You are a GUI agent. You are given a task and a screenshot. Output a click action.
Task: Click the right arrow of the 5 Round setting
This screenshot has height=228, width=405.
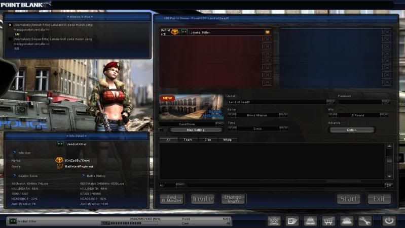(x=384, y=115)
